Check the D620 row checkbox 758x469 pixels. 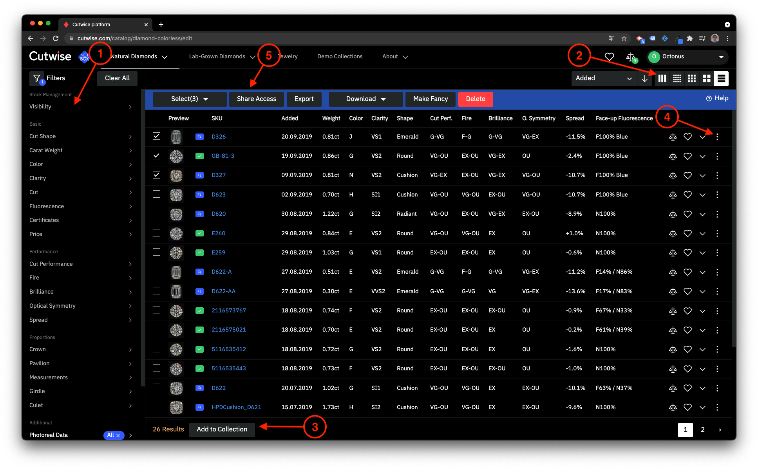click(x=156, y=213)
